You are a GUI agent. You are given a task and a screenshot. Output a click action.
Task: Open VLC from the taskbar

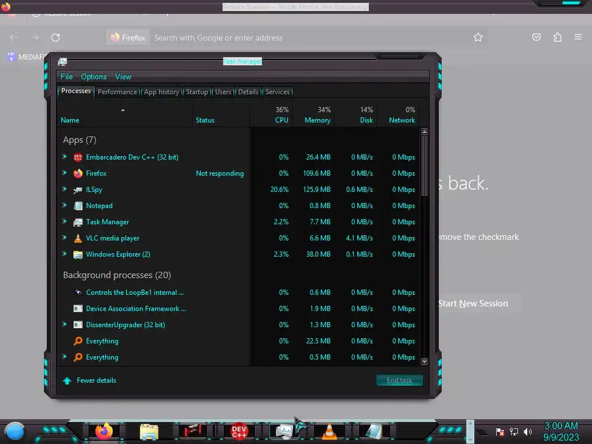point(329,431)
